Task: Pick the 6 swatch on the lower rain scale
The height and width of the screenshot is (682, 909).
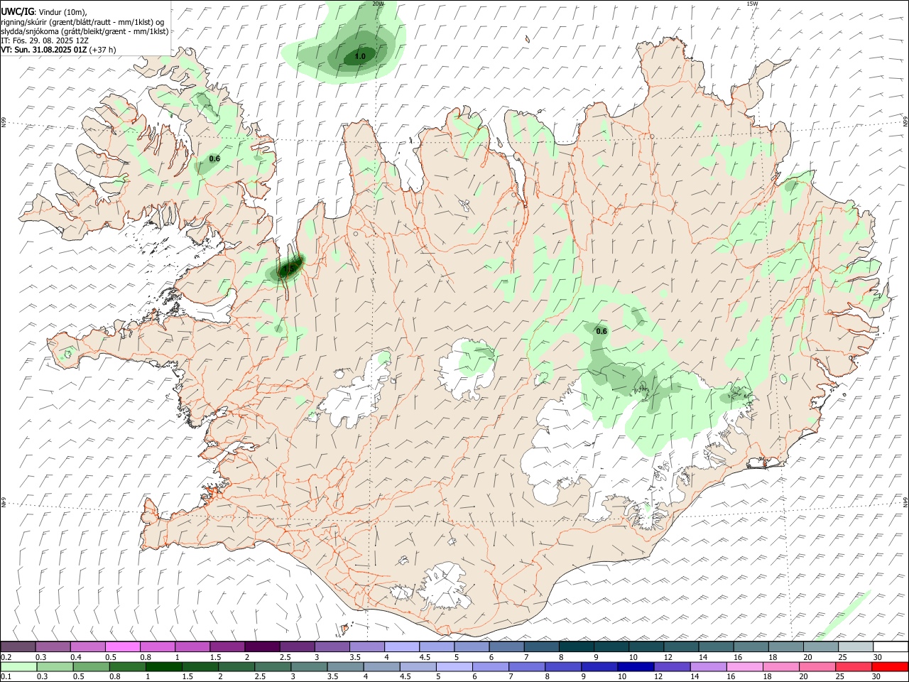Action: (490, 666)
